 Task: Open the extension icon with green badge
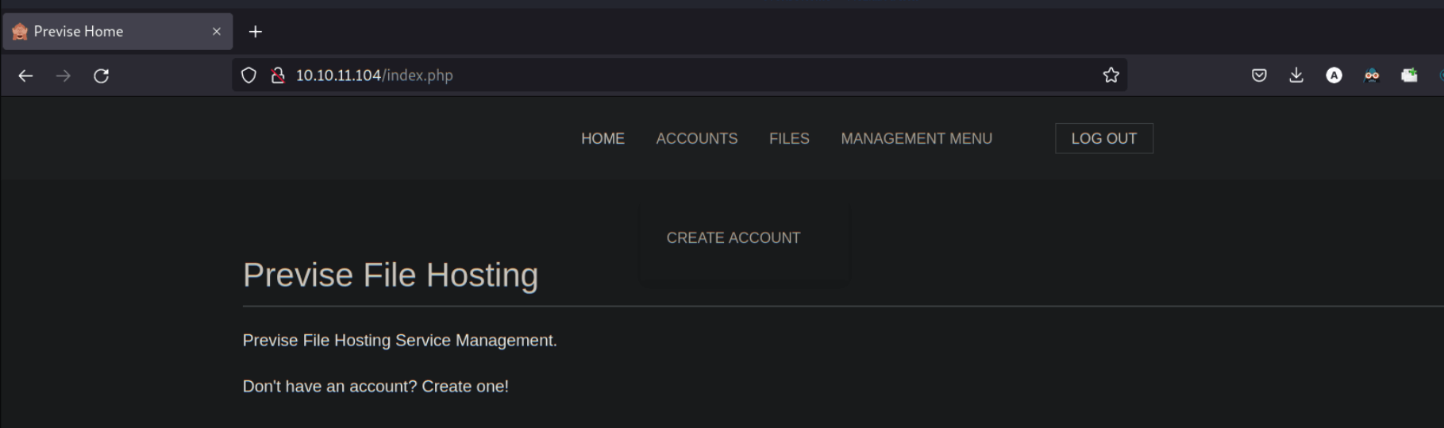(1409, 75)
